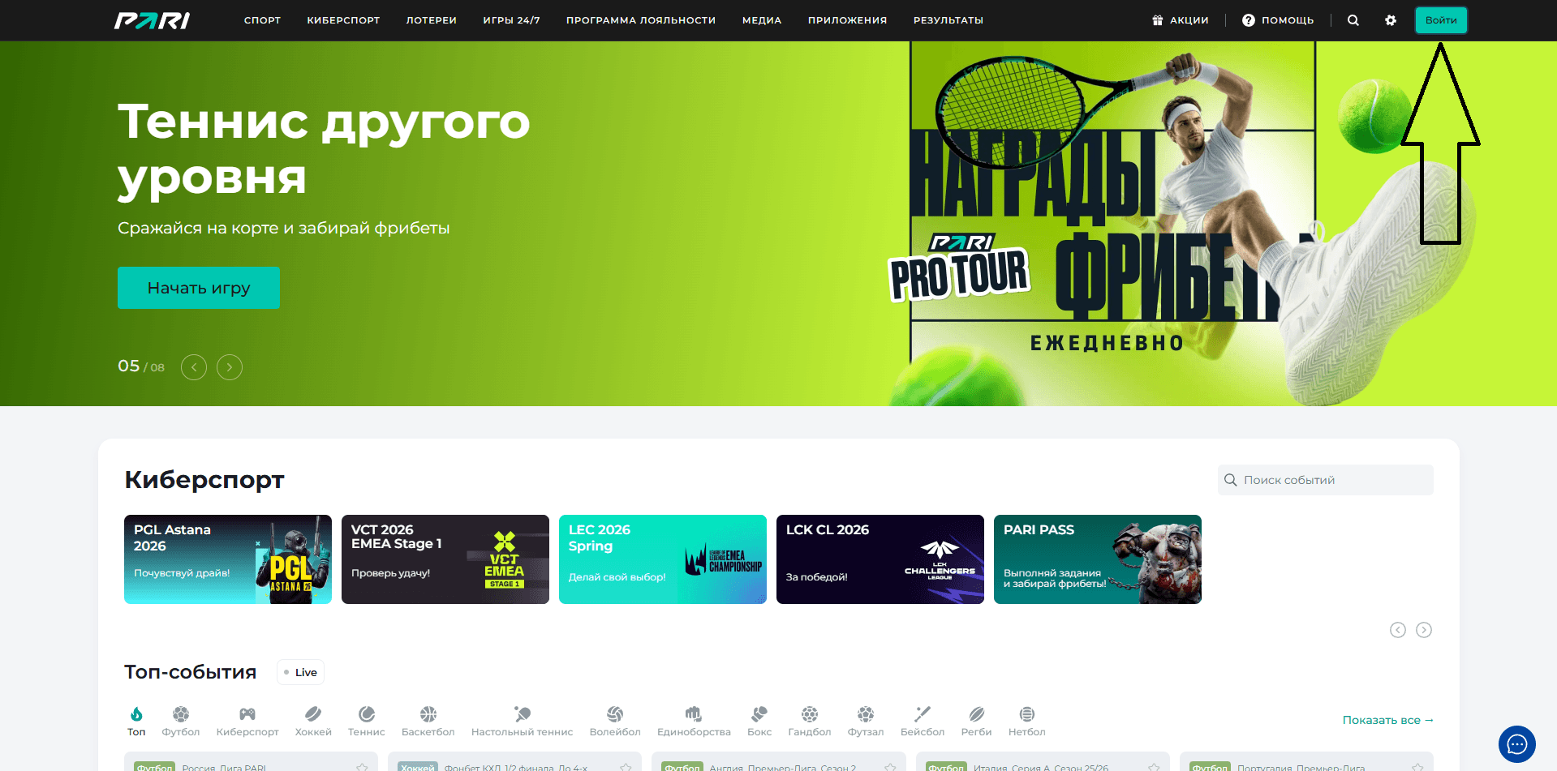Open Помощь help link

1278,20
